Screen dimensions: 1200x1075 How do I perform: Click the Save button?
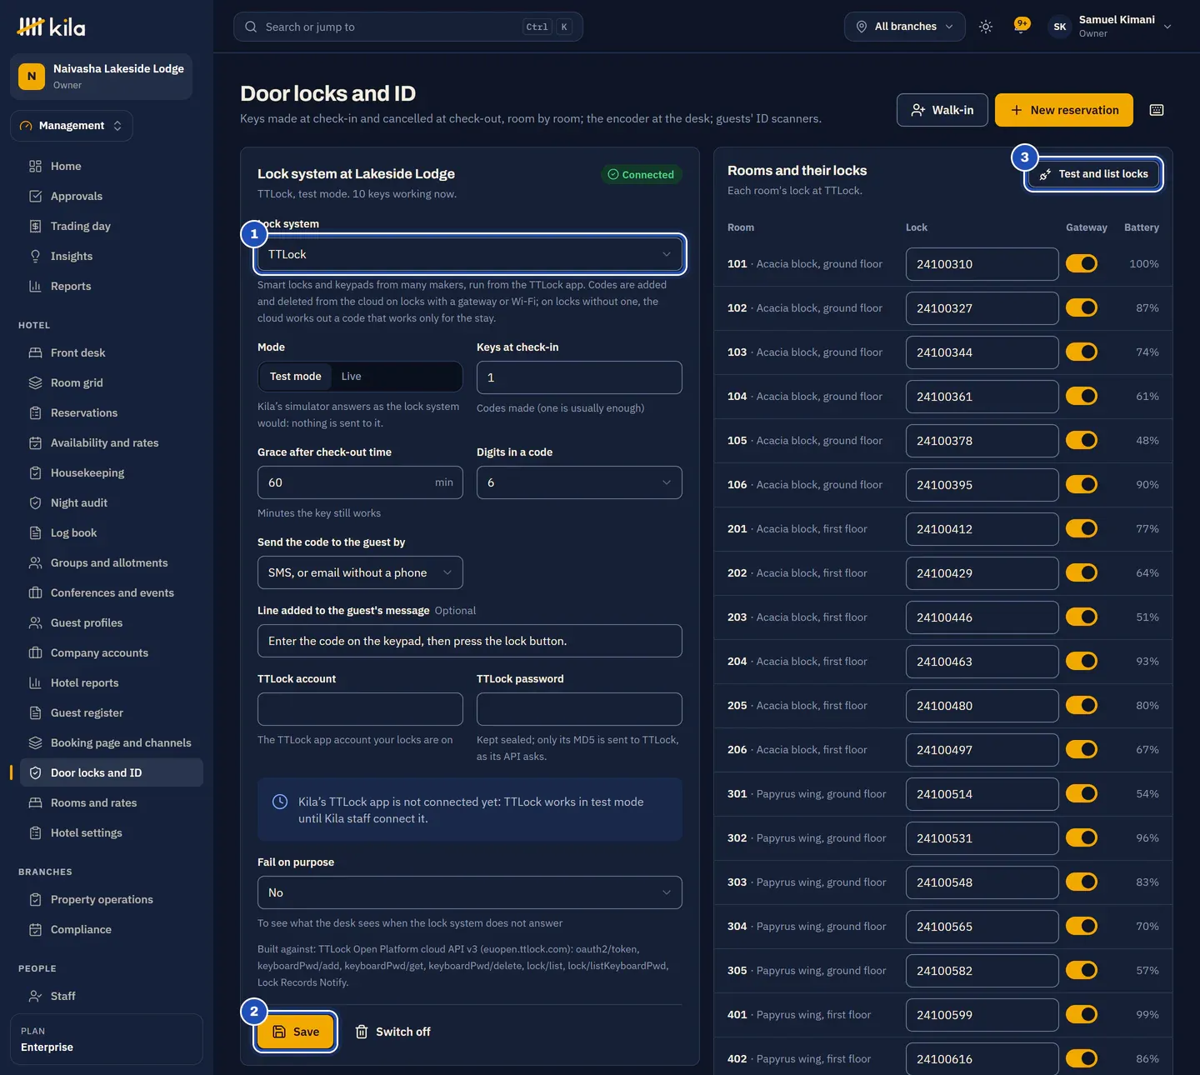tap(296, 1032)
